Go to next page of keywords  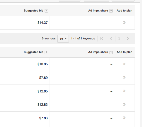point(119,38)
